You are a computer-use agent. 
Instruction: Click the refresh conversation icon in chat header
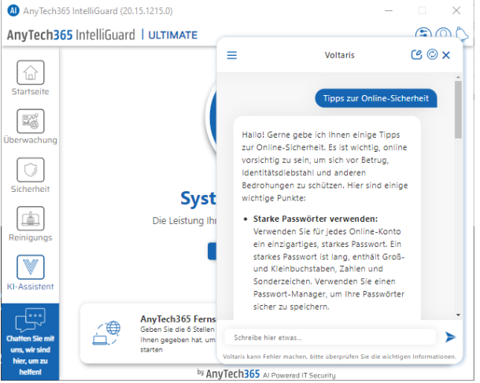431,55
